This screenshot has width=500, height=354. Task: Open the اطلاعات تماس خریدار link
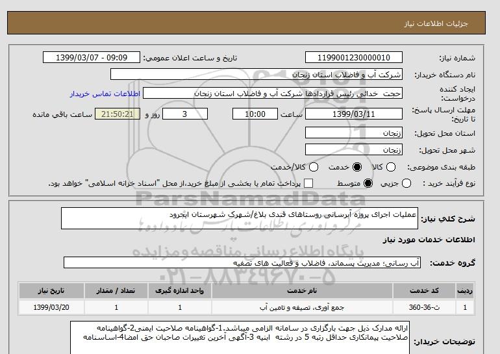(105, 94)
